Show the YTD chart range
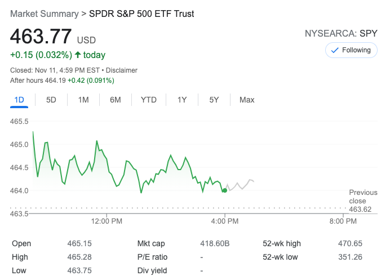The height and width of the screenshot is (280, 390). (149, 100)
